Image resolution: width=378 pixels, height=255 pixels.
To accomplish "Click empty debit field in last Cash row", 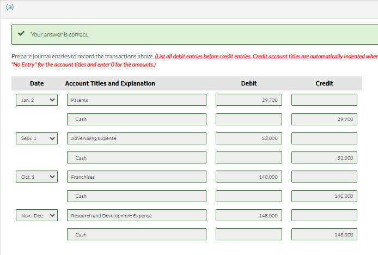I will coord(249,234).
